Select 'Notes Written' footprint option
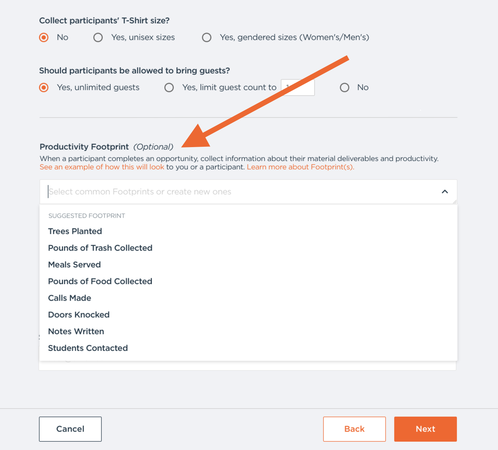 point(76,331)
